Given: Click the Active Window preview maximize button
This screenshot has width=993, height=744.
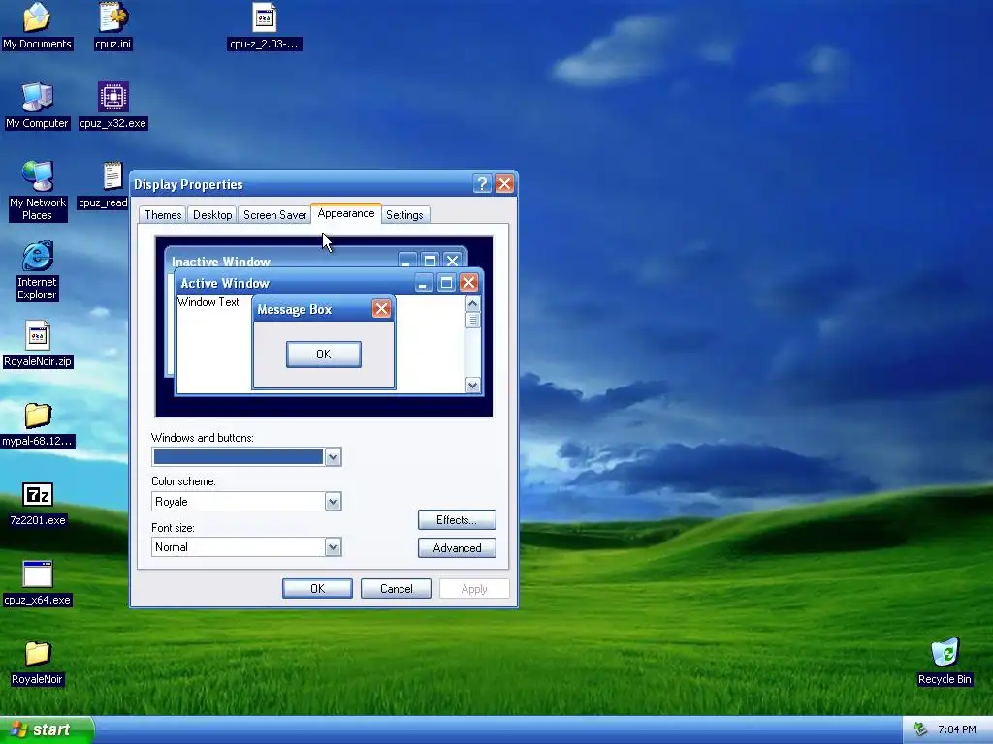Looking at the screenshot, I should coord(446,282).
